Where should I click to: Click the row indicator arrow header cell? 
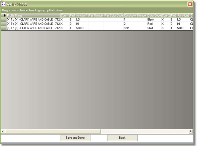pyautogui.click(x=4, y=15)
